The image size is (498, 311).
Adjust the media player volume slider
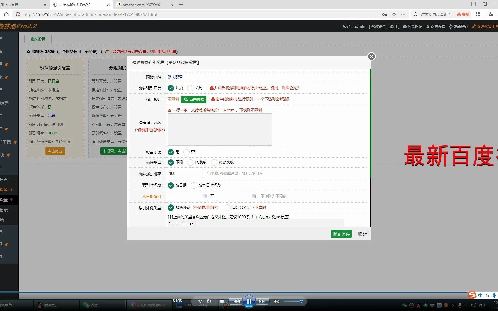tap(293, 301)
